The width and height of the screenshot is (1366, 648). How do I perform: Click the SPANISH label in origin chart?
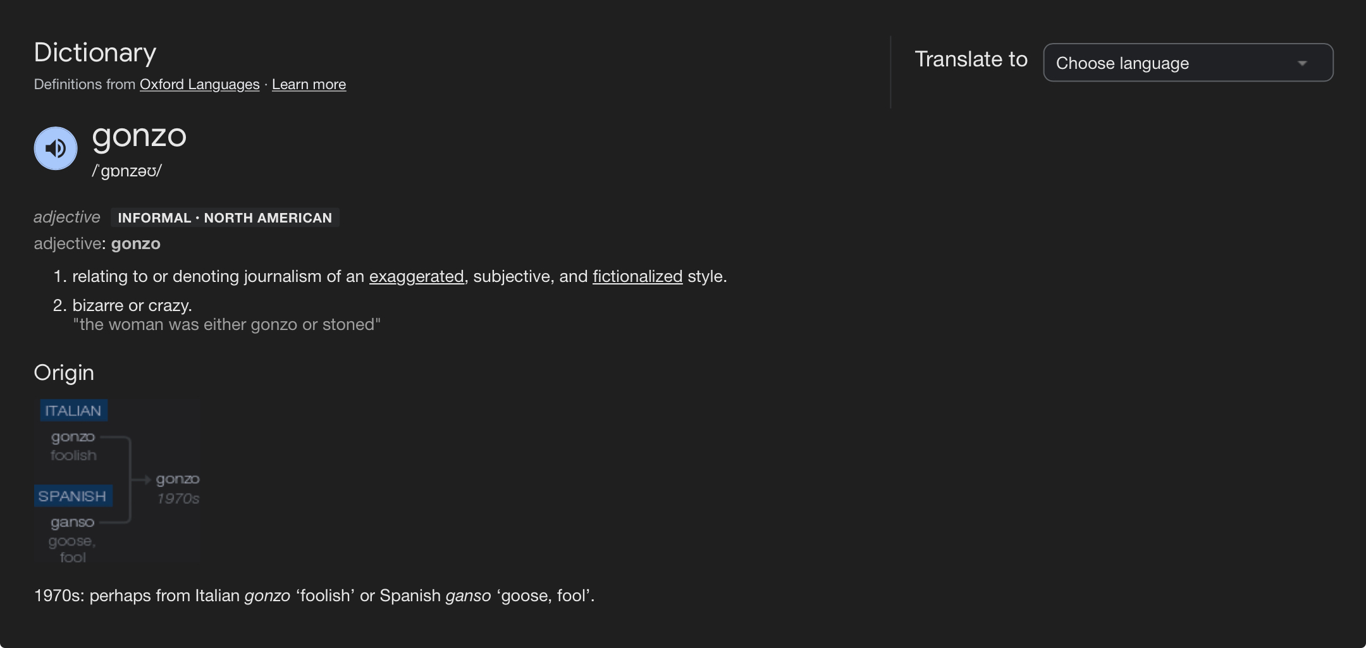point(73,496)
